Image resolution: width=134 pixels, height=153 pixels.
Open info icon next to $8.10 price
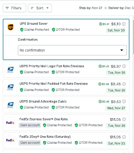pyautogui.click(x=124, y=24)
